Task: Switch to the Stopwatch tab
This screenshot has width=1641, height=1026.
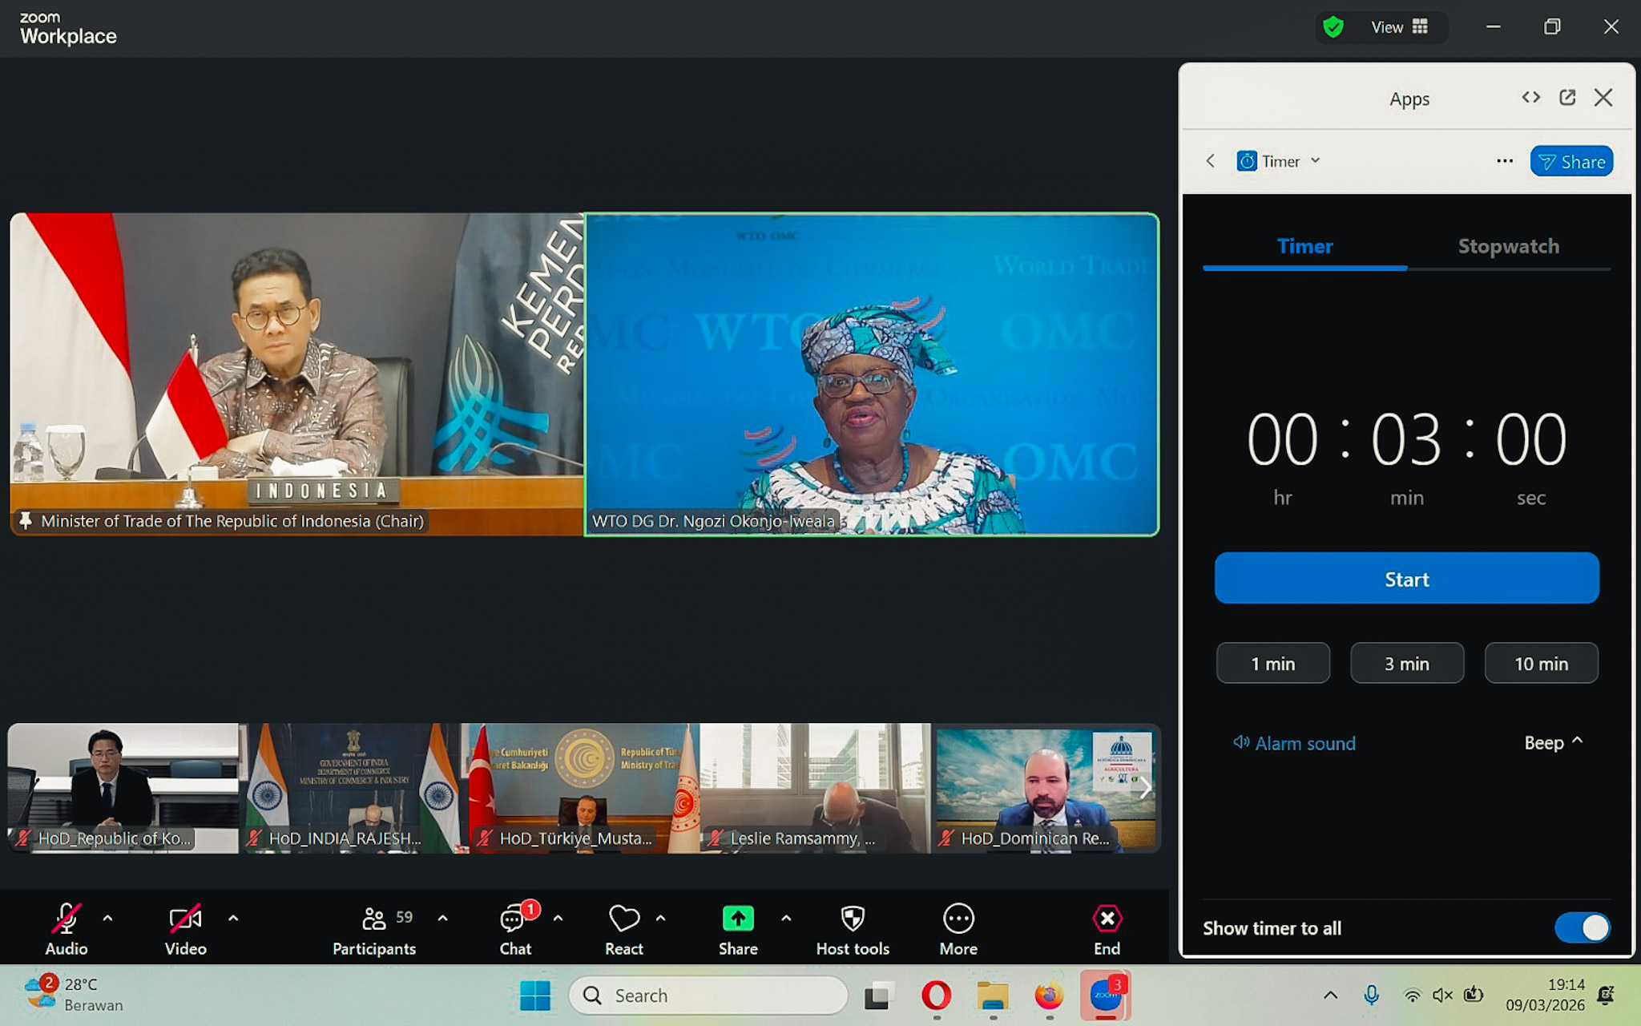Action: [1508, 246]
